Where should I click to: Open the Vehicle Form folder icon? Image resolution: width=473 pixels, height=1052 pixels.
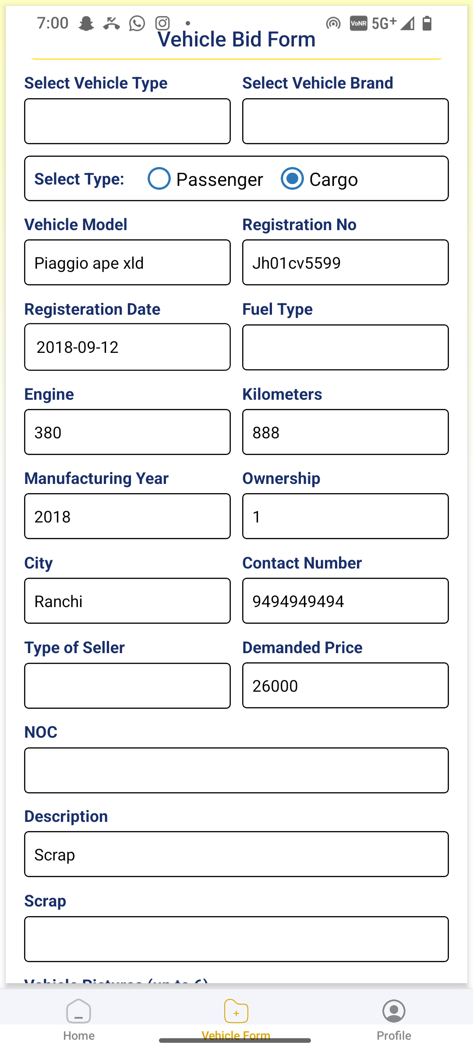point(236,1011)
